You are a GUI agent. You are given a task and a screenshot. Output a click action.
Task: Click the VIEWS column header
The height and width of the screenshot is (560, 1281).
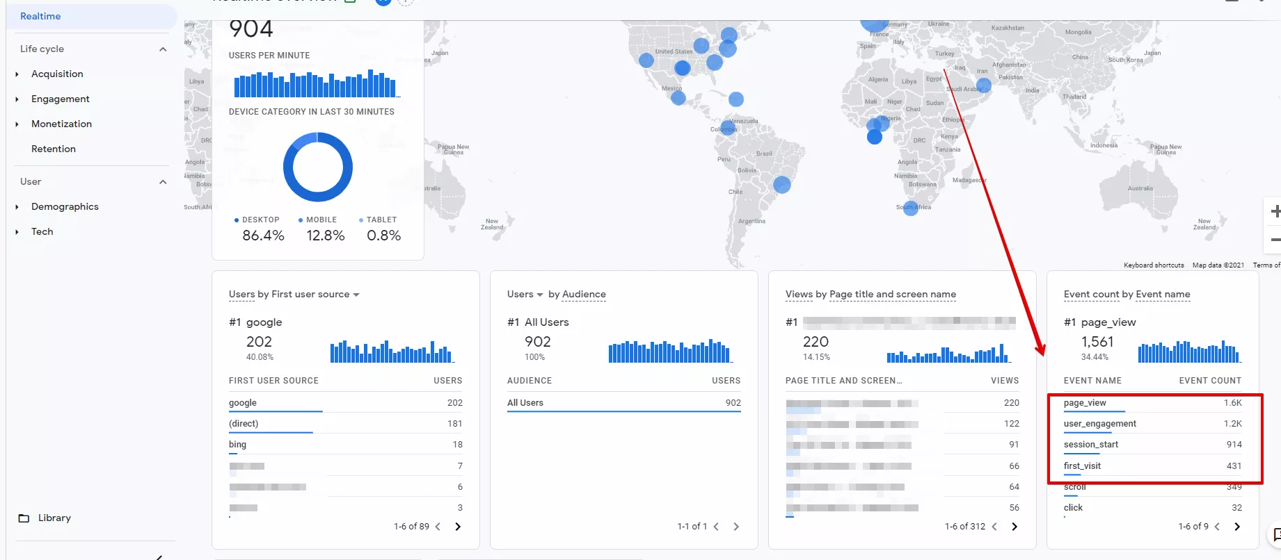(1005, 381)
